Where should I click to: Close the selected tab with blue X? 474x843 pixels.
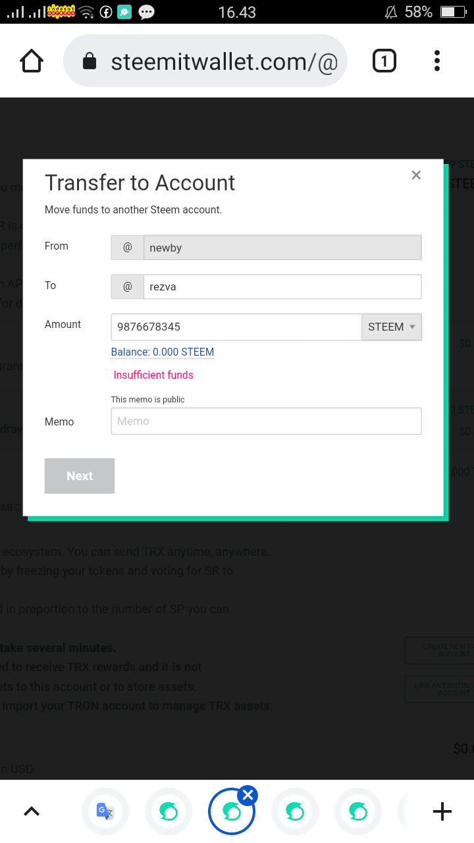point(247,796)
